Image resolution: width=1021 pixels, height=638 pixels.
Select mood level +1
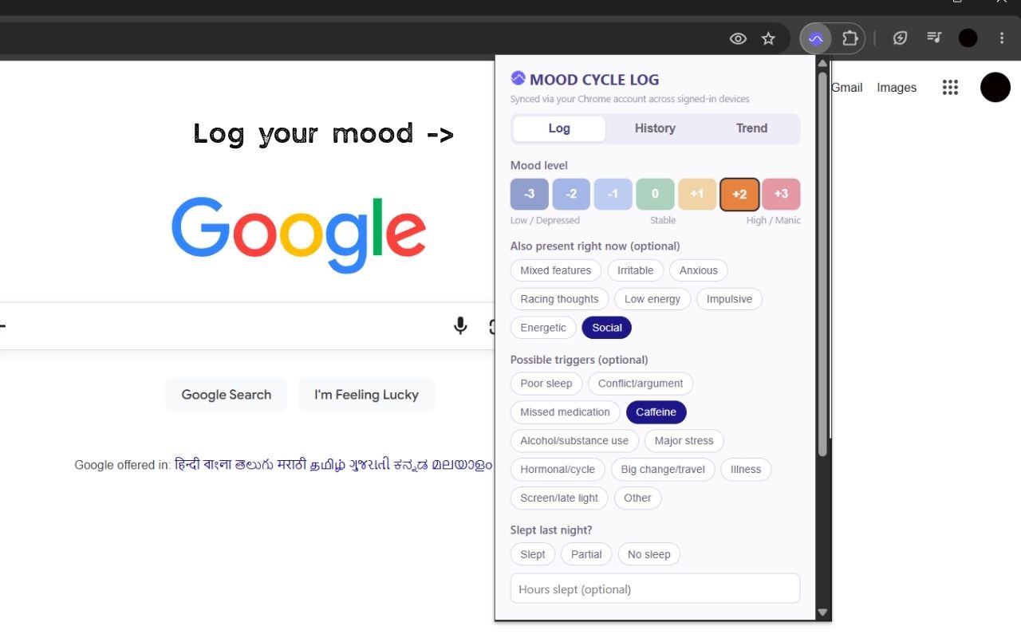(x=697, y=195)
